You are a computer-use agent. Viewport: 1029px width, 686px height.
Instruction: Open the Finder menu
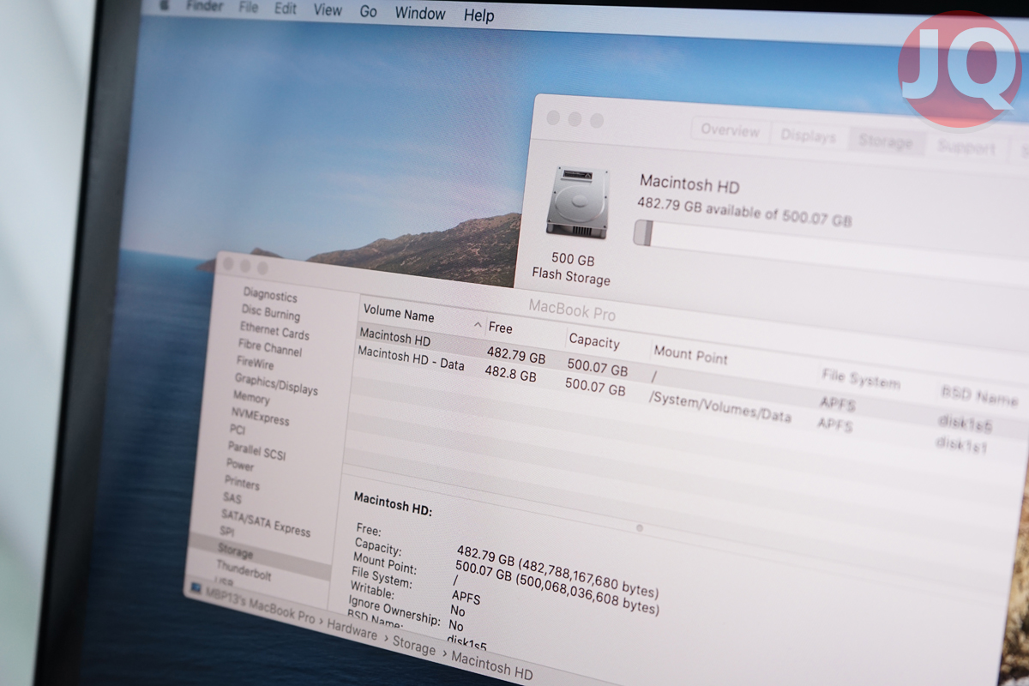[x=205, y=5]
